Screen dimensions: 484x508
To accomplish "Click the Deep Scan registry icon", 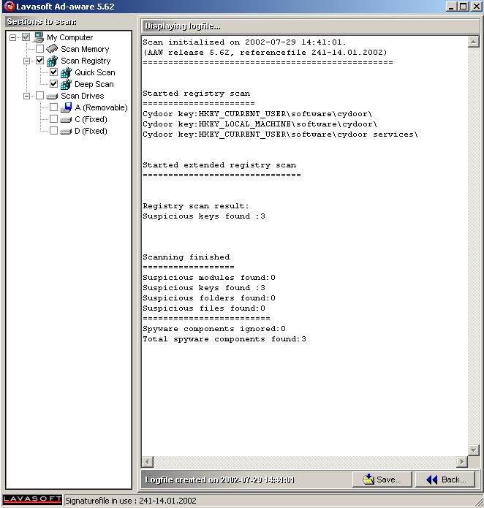I will pos(66,84).
